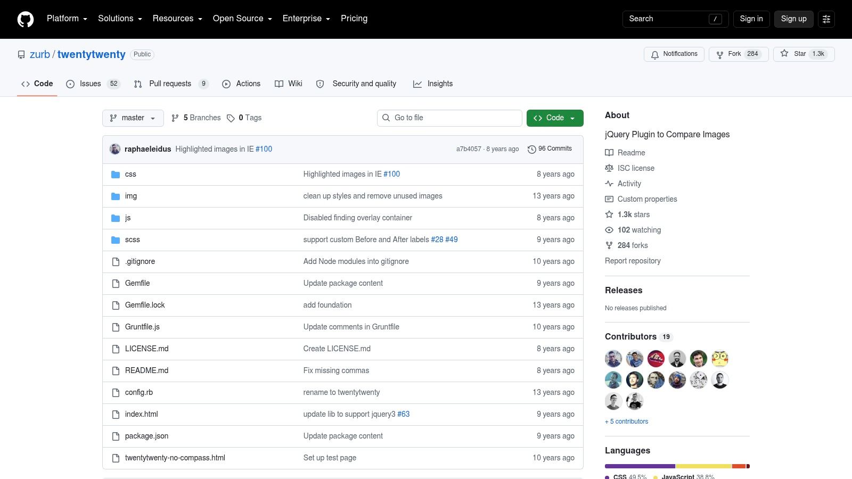This screenshot has width=852, height=479.
Task: Click the Custom properties note icon
Action: 609,199
